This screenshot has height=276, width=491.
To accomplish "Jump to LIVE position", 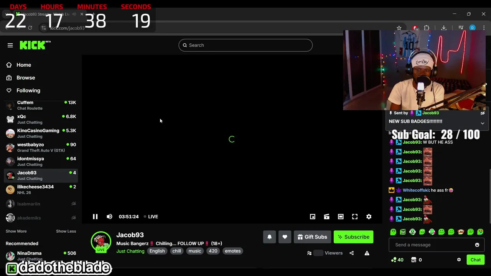I will pyautogui.click(x=151, y=217).
